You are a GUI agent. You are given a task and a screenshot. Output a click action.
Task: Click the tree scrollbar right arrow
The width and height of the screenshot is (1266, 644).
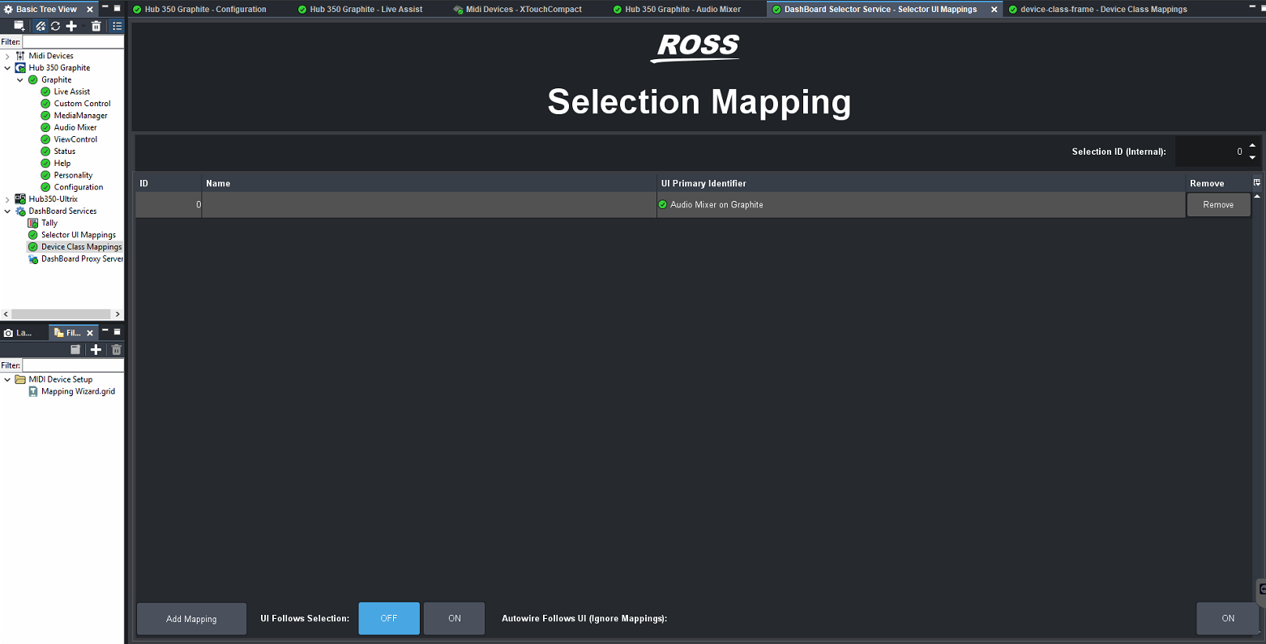coord(118,314)
